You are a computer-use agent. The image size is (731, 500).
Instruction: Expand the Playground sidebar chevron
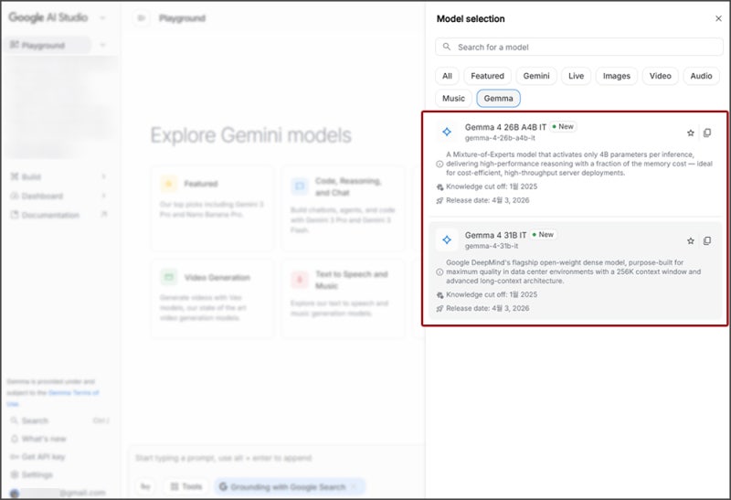pos(102,45)
